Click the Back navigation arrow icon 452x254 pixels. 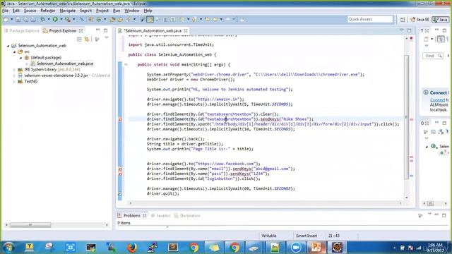tap(215, 19)
